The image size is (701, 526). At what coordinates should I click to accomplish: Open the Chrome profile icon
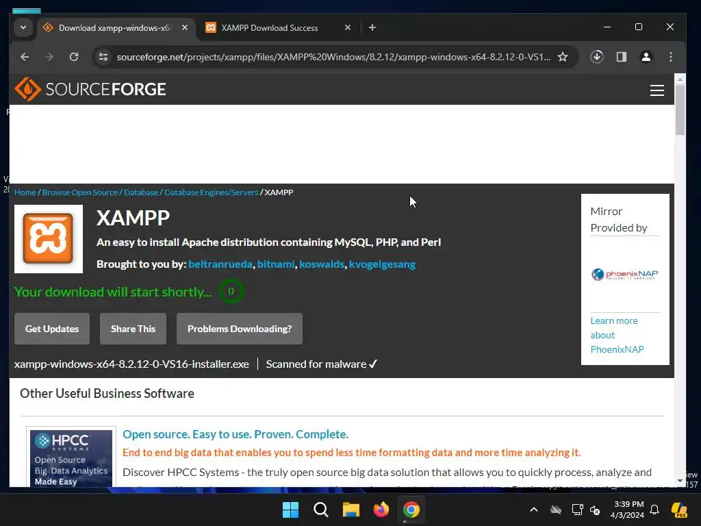point(646,57)
